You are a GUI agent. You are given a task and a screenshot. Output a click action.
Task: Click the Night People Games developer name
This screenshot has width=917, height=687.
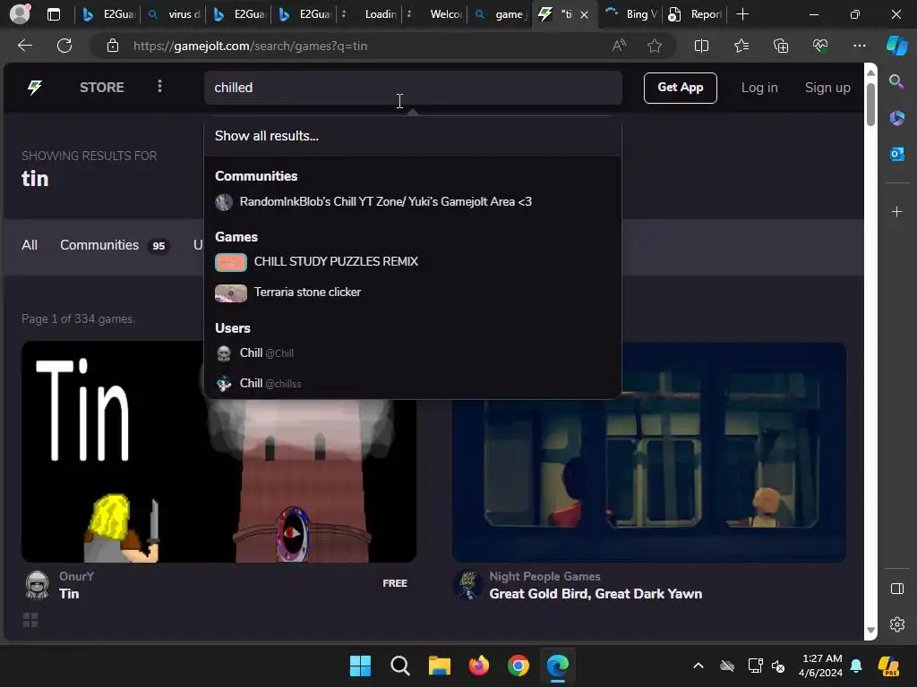[x=544, y=576]
